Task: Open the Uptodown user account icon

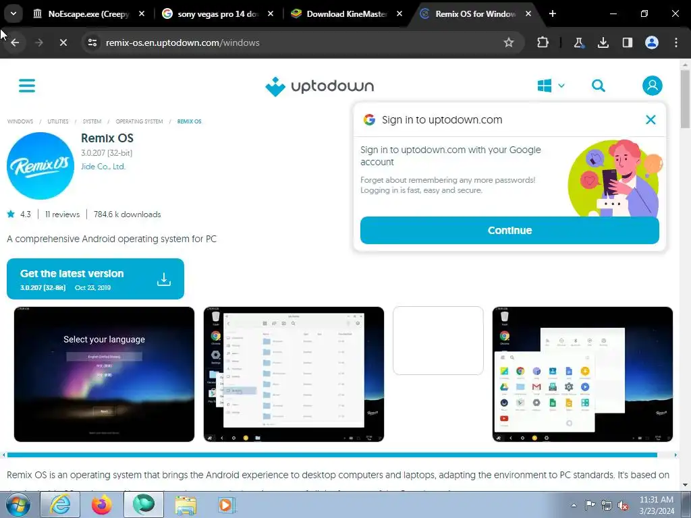Action: pos(653,86)
